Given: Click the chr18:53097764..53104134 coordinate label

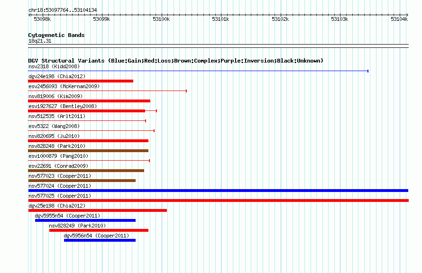Looking at the screenshot, I should click(63, 10).
